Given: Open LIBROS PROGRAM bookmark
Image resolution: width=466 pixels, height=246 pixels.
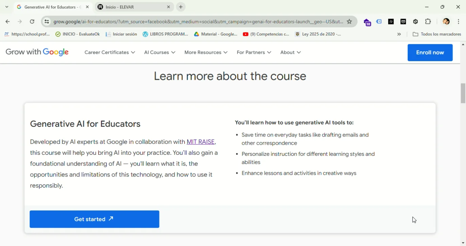Looking at the screenshot, I should pyautogui.click(x=165, y=34).
